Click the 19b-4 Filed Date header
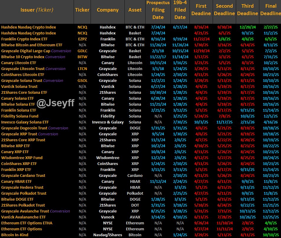Screen dimensions: 281x238 point(180,10)
